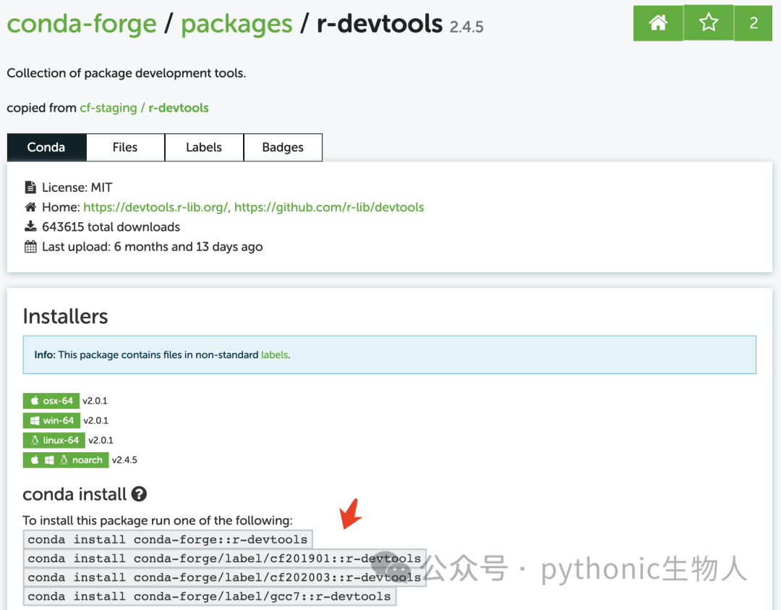Click the v2.0.1 version beside osx-64

[x=95, y=401]
